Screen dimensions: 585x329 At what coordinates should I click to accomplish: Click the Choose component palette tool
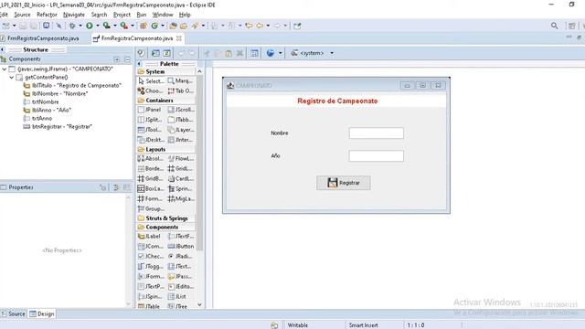pyautogui.click(x=151, y=91)
